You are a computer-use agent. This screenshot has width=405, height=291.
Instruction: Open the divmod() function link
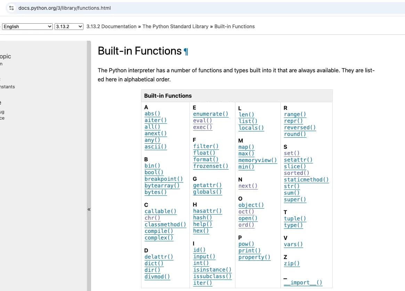point(157,276)
